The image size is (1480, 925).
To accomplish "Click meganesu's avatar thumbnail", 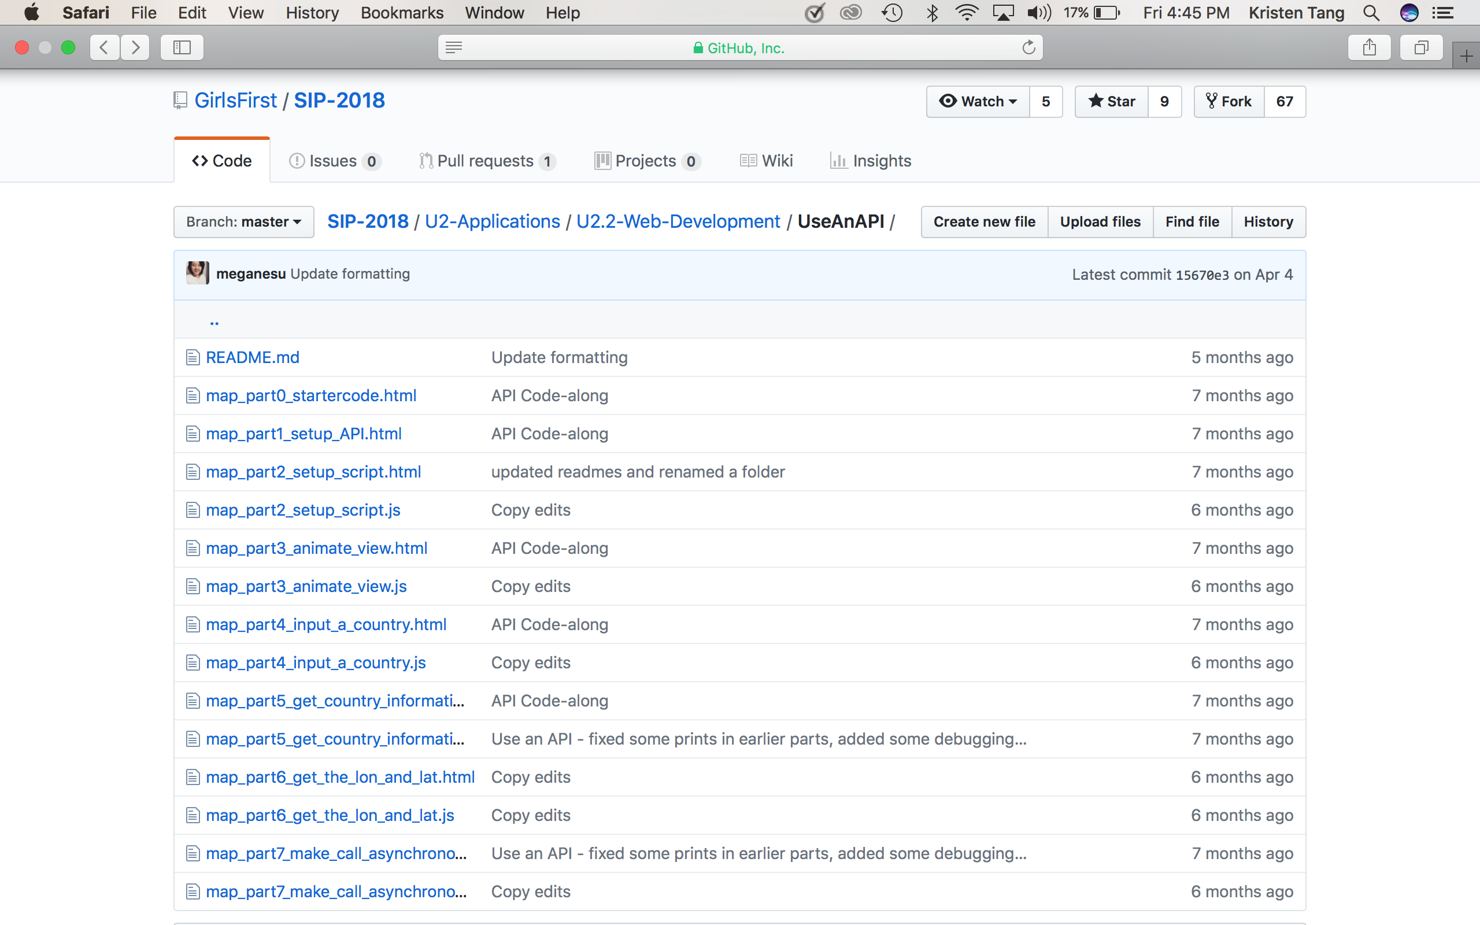I will 198,273.
